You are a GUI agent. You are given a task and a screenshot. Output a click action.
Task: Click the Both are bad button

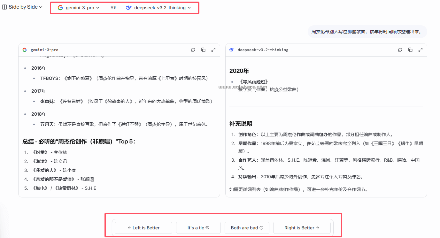[247, 227]
